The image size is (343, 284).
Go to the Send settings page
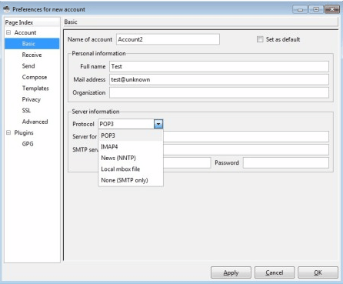[28, 66]
